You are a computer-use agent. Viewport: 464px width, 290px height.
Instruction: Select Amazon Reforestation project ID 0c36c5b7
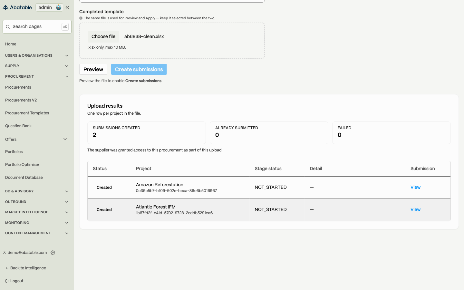[x=176, y=191]
